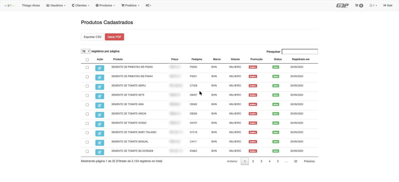Click the GDP logo in the navbar
The height and width of the screenshot is (182, 399).
pyautogui.click(x=342, y=5)
